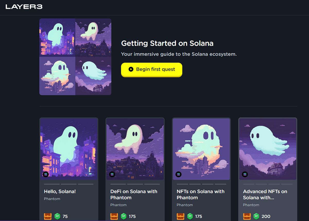Viewport: 309px width, 221px height.
Task: Click green XP gem on DeFi card
Action: click(124, 216)
